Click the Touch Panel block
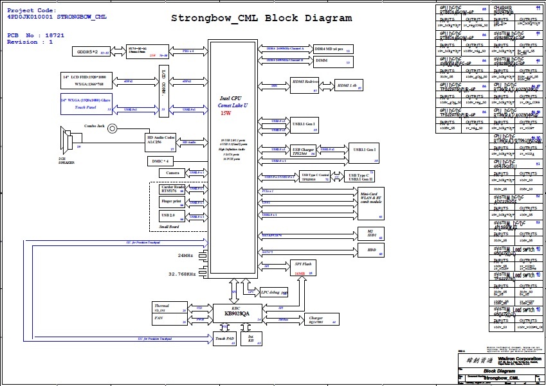Viewport: 546px width, 386px height. tap(86, 103)
